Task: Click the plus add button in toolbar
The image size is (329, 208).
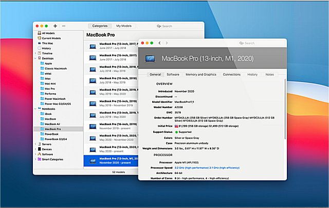Action: (55, 26)
